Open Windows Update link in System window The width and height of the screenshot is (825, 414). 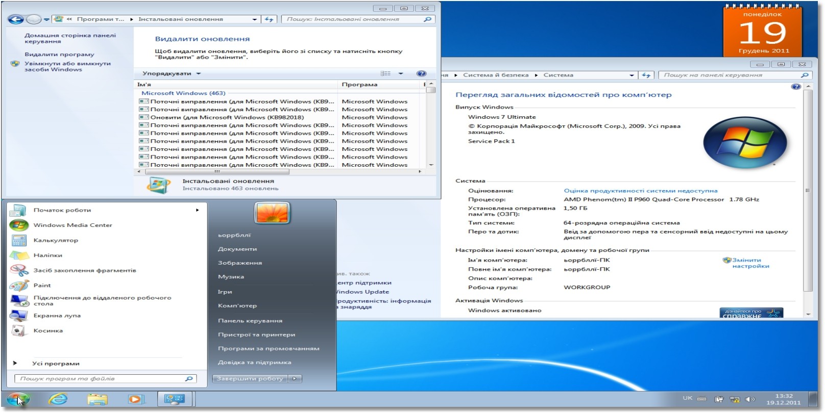[x=362, y=292]
